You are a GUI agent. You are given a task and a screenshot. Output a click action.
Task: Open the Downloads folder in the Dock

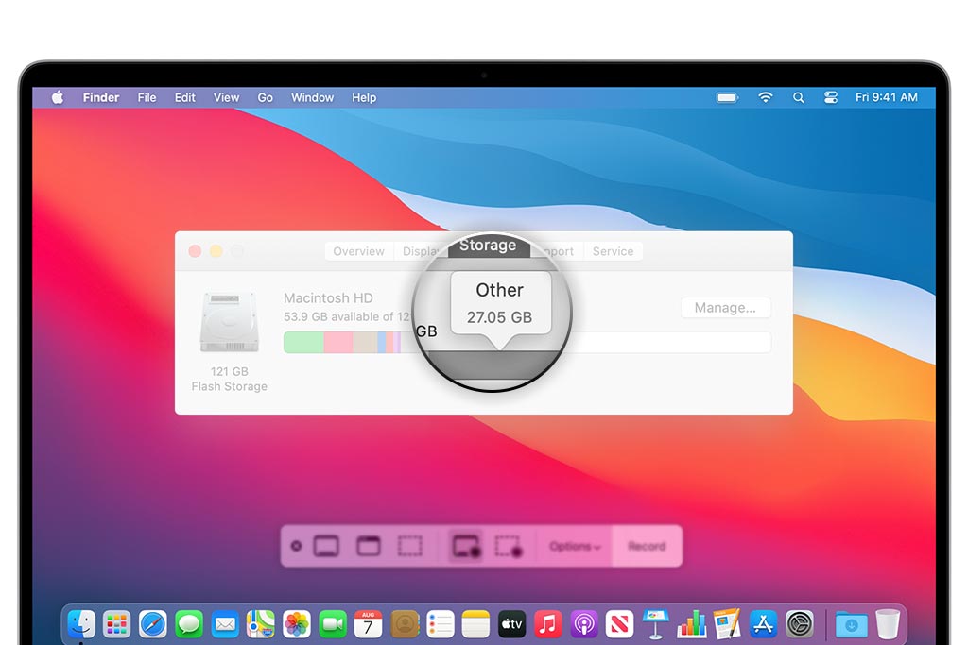coord(852,624)
